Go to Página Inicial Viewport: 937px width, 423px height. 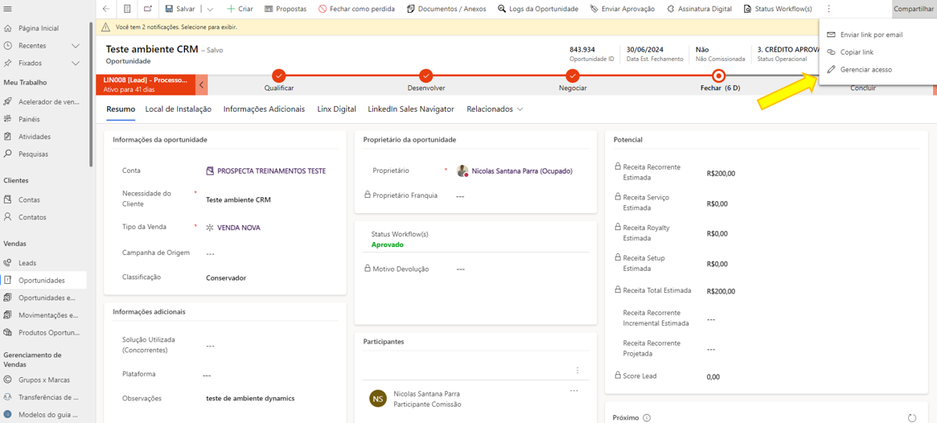(x=39, y=28)
